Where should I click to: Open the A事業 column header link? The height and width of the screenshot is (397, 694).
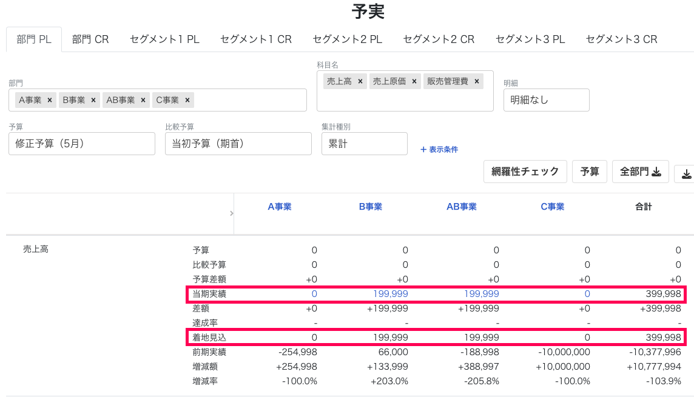[x=279, y=207]
